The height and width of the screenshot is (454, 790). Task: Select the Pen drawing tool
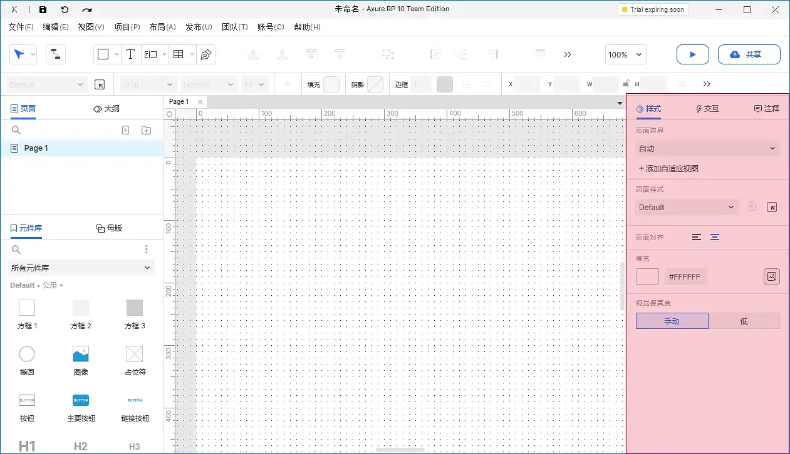[x=205, y=54]
